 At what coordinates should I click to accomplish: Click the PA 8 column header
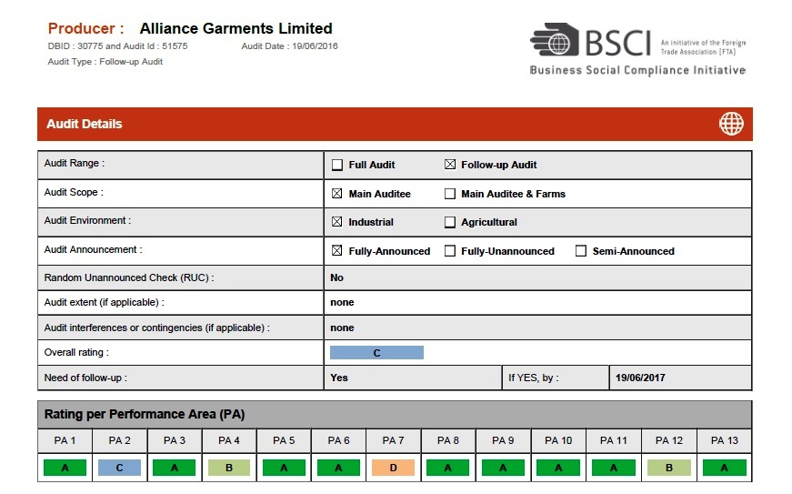pyautogui.click(x=448, y=440)
